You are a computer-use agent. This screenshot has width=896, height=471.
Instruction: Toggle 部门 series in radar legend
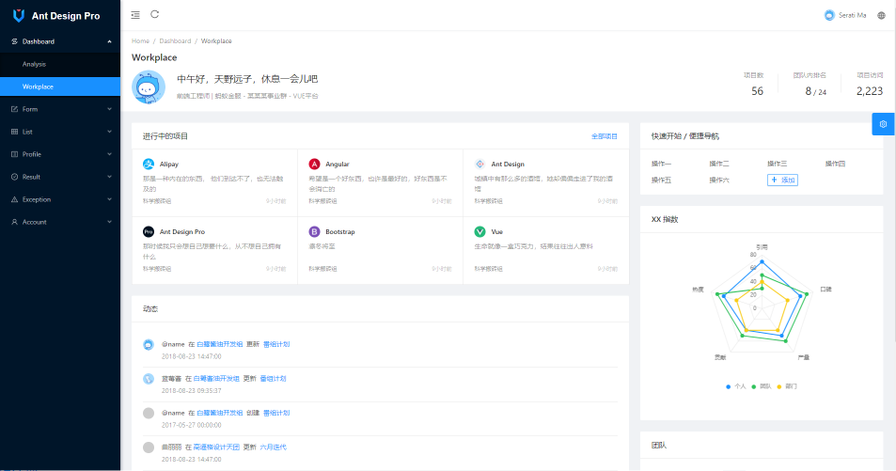[x=787, y=386]
